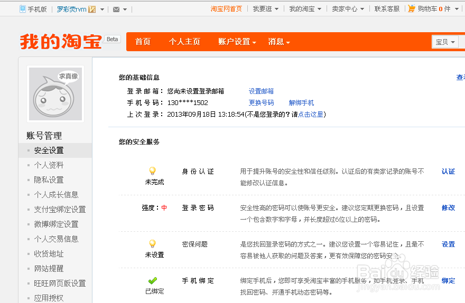Image resolution: width=465 pixels, height=303 pixels.
Task: Open the 我的淘宝 top dropdown
Action: tap(305, 9)
